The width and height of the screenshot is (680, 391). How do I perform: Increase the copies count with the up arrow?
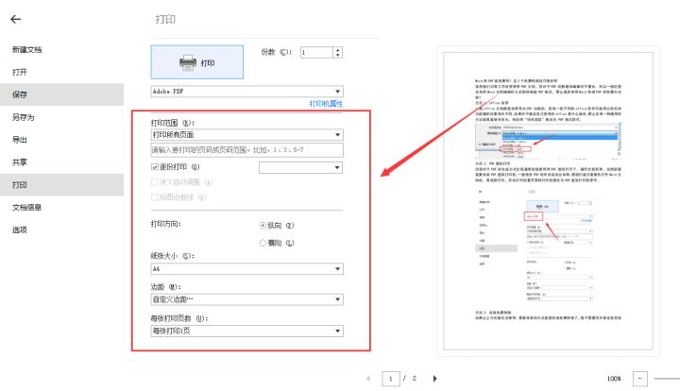[x=338, y=49]
